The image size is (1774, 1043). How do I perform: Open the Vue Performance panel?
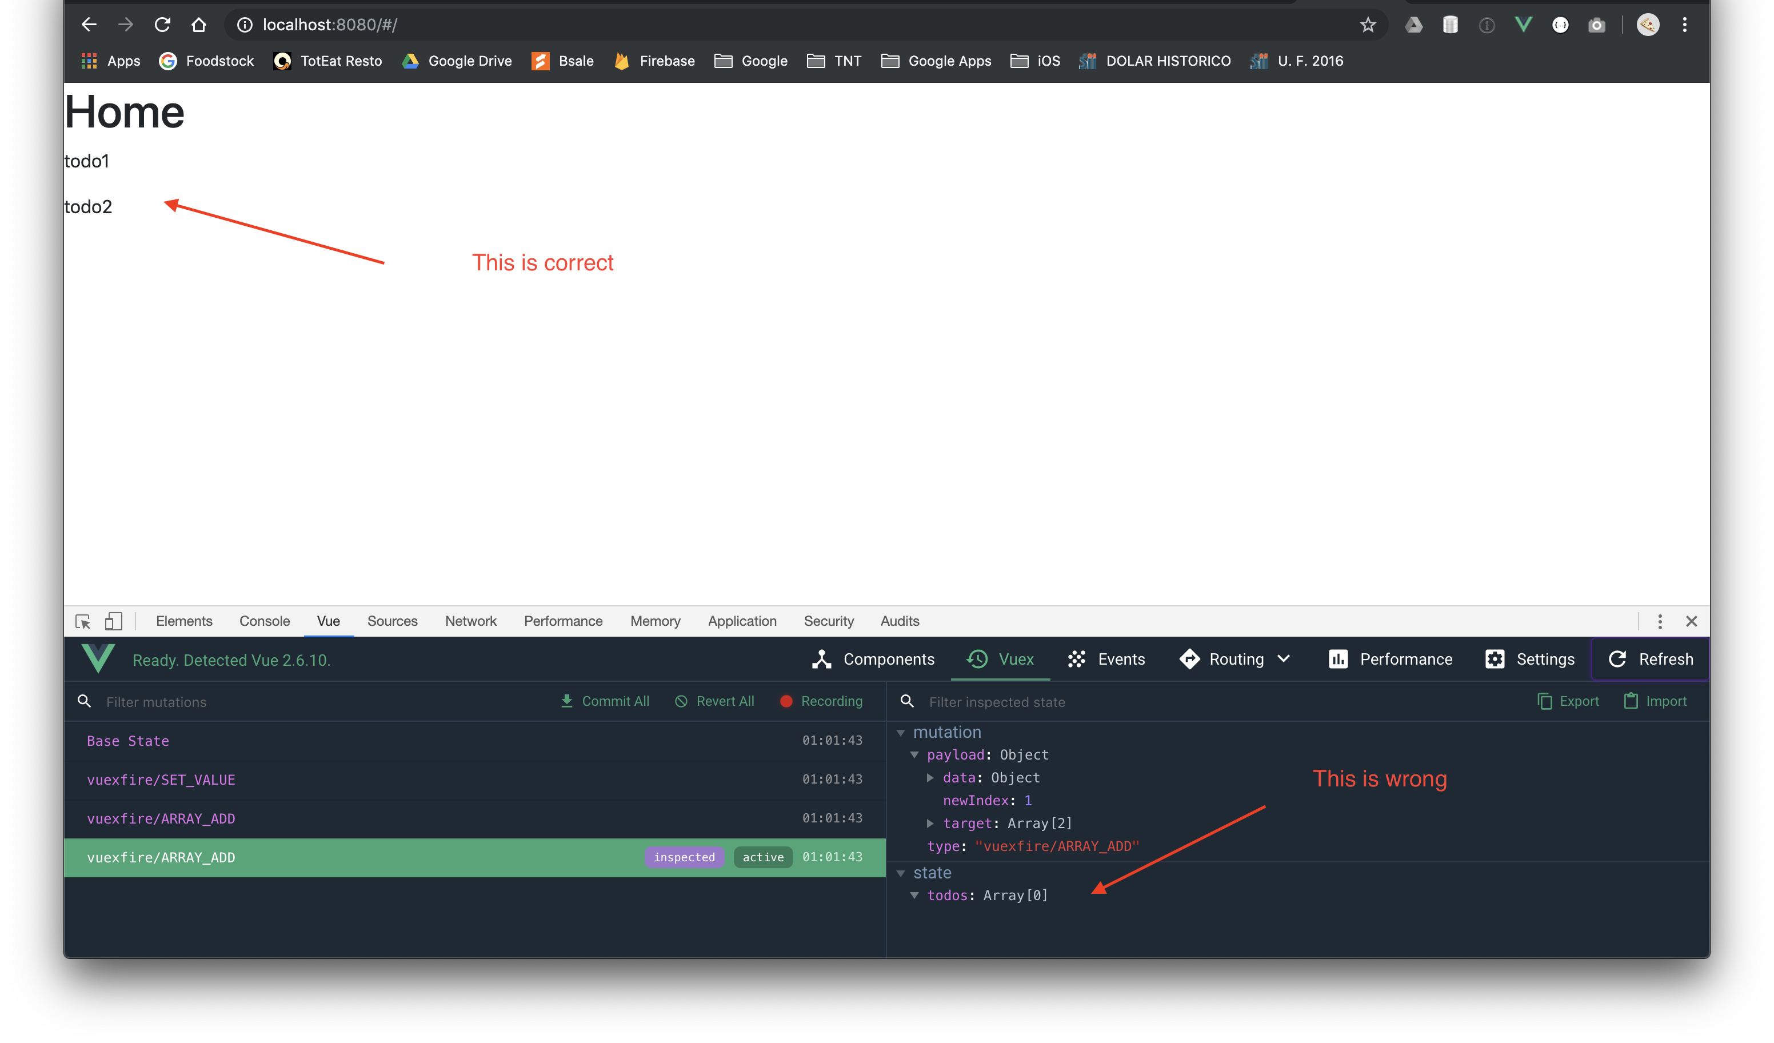[1391, 660]
